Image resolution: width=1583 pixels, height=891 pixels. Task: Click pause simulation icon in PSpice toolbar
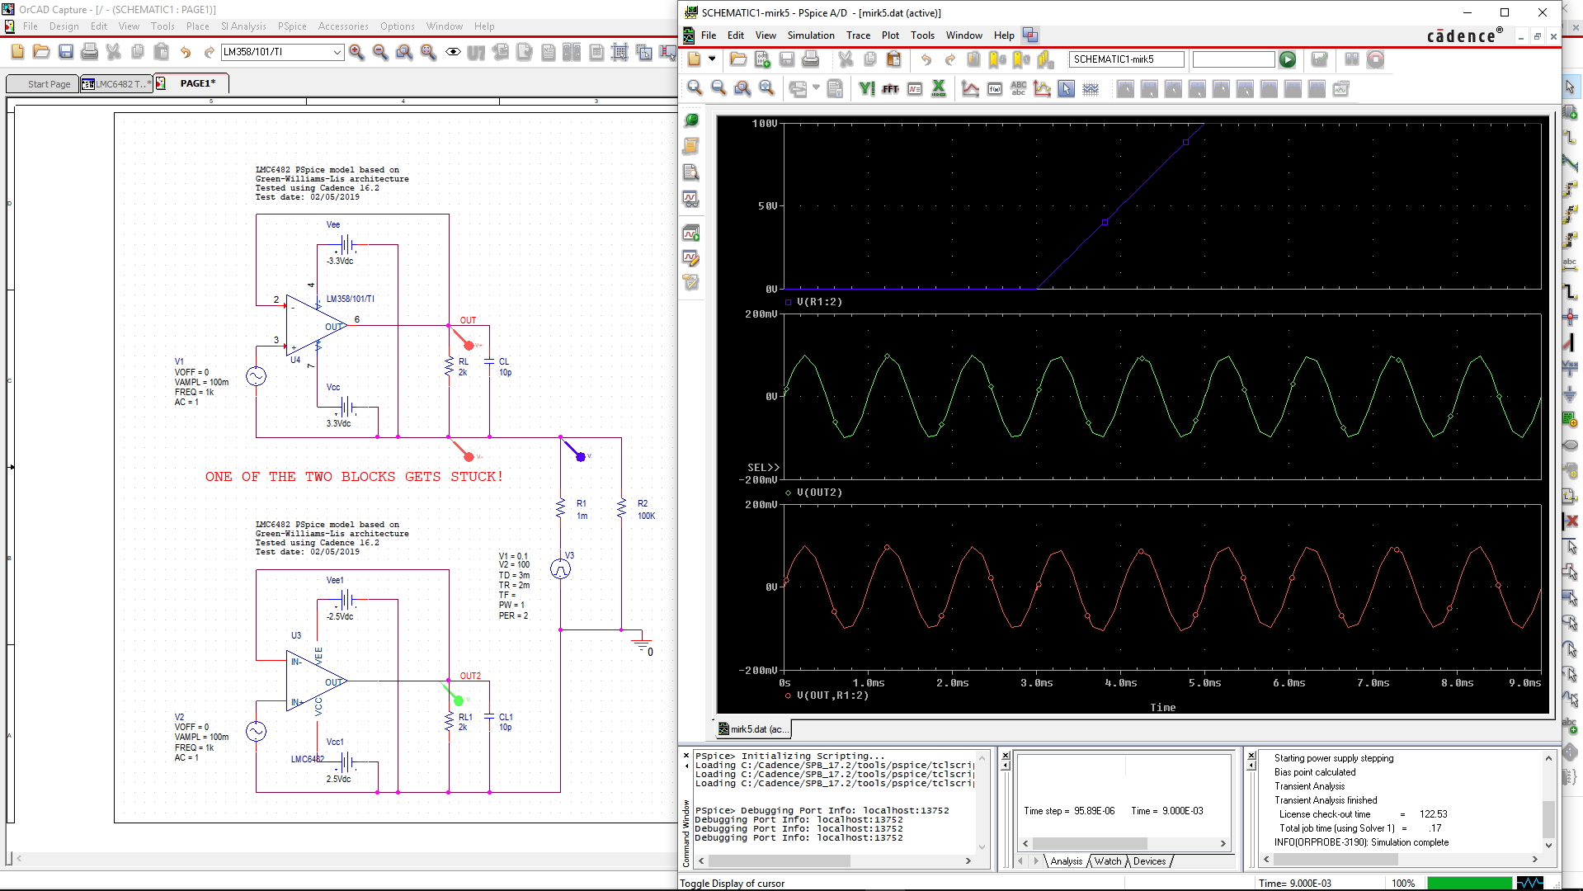pyautogui.click(x=1352, y=59)
